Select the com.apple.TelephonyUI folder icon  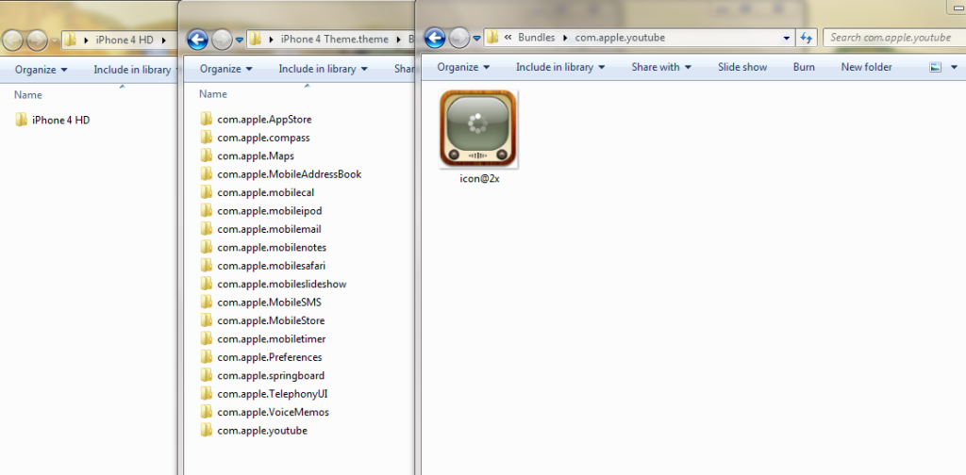pyautogui.click(x=207, y=393)
